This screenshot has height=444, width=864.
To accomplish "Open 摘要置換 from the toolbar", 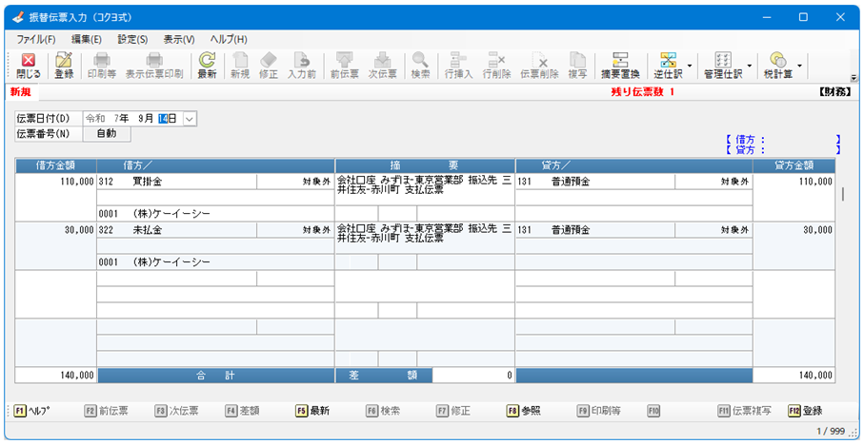I will pos(620,65).
